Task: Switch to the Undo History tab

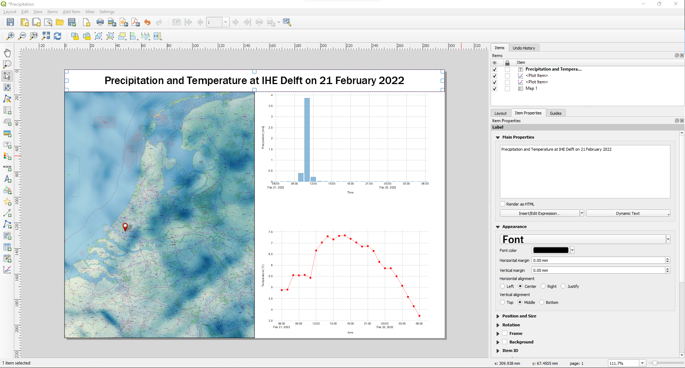Action: 524,48
